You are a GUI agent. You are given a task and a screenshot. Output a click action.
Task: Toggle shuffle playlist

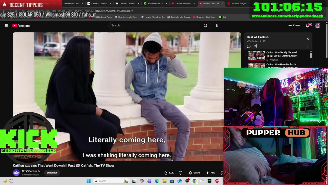tap(255, 46)
